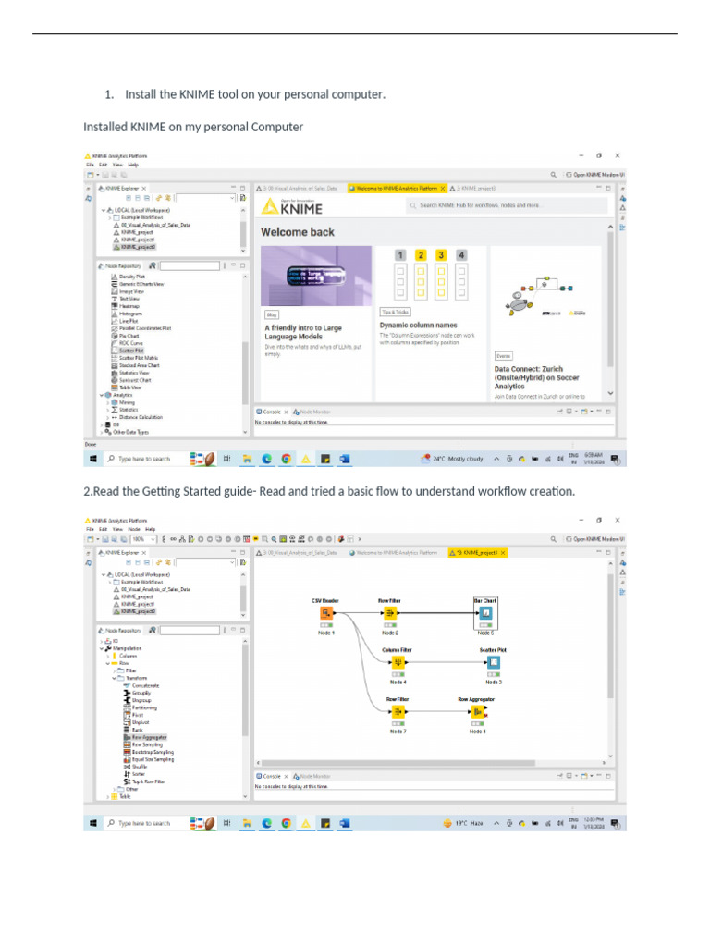The width and height of the screenshot is (710, 947).
Task: Click the KNIME taskbar icon in 19°C Haze taskbar
Action: click(x=306, y=823)
